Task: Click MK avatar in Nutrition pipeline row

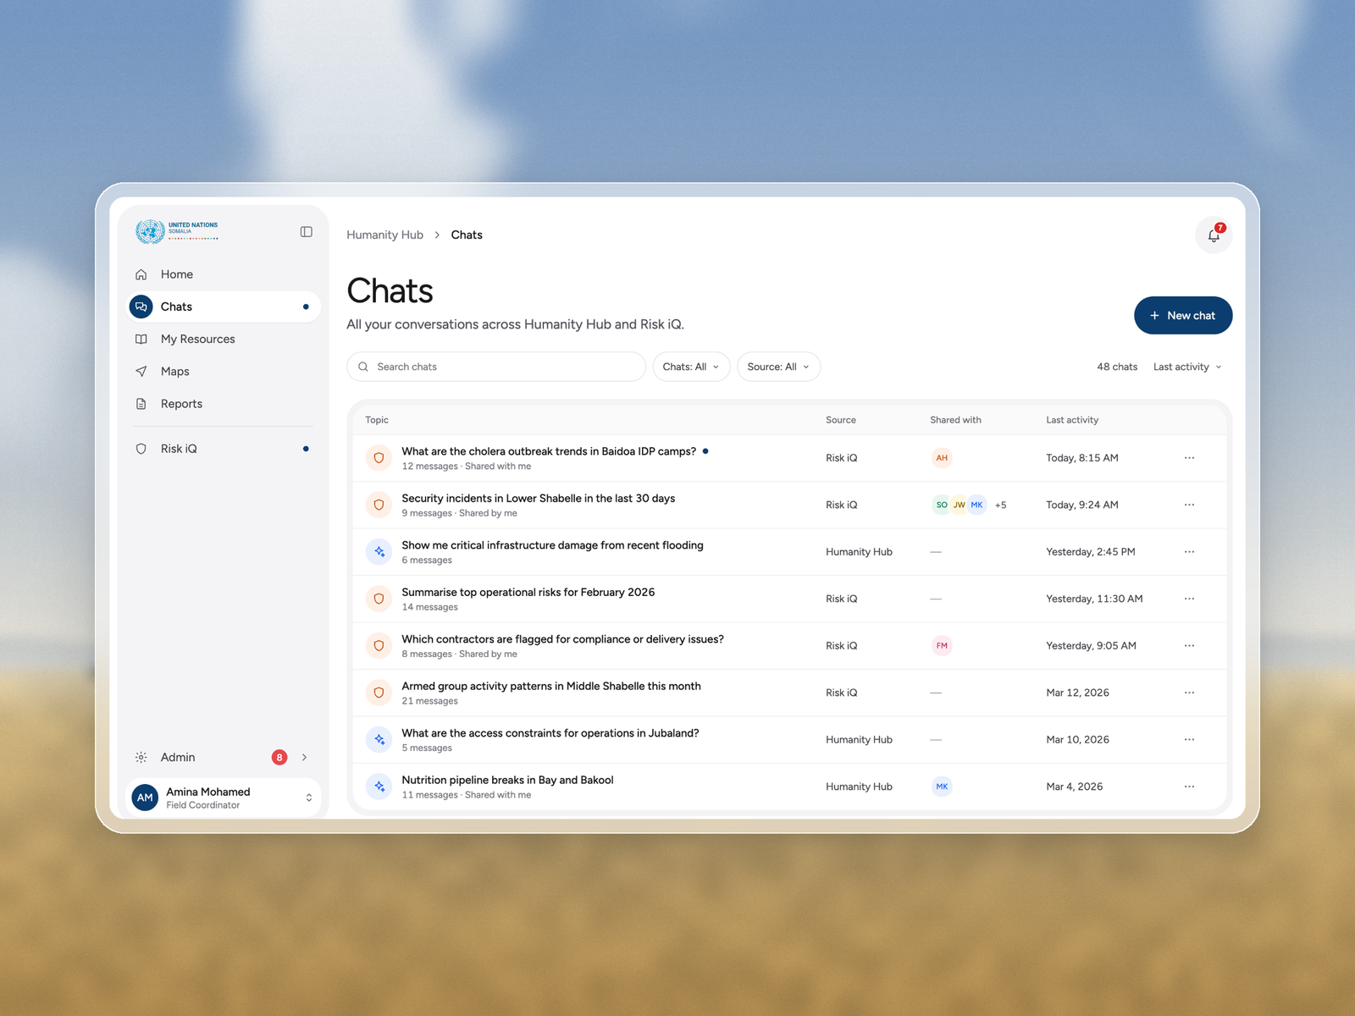Action: [x=942, y=787]
